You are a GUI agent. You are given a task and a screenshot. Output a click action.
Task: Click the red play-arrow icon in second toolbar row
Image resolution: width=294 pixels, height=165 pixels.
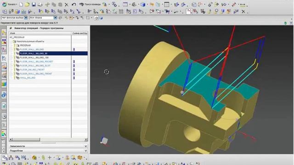152,11
